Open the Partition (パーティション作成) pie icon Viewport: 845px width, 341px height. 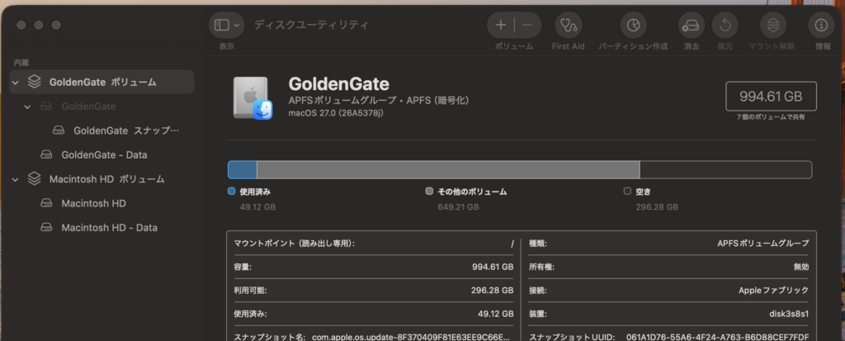coord(633,25)
